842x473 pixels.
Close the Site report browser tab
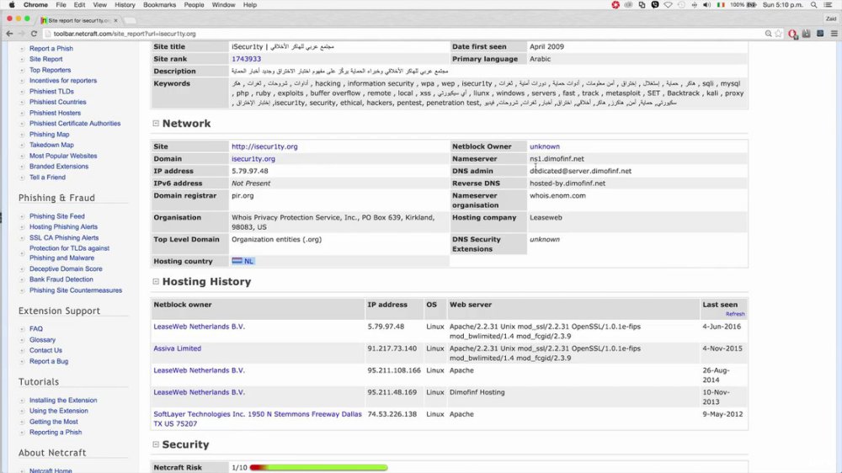115,20
